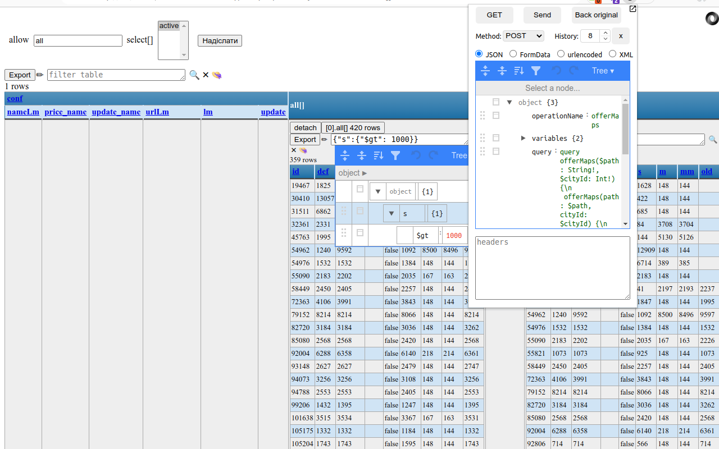Click Send button
The width and height of the screenshot is (719, 449).
542,15
